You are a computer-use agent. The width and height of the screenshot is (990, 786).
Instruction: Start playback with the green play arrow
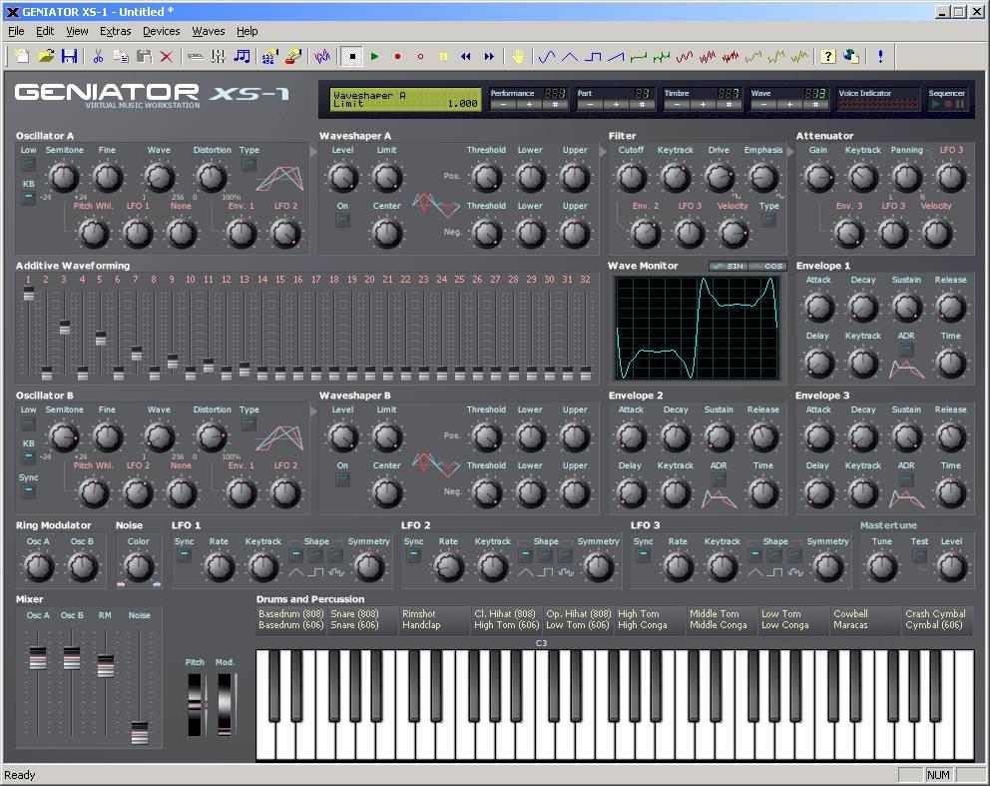pos(375,56)
